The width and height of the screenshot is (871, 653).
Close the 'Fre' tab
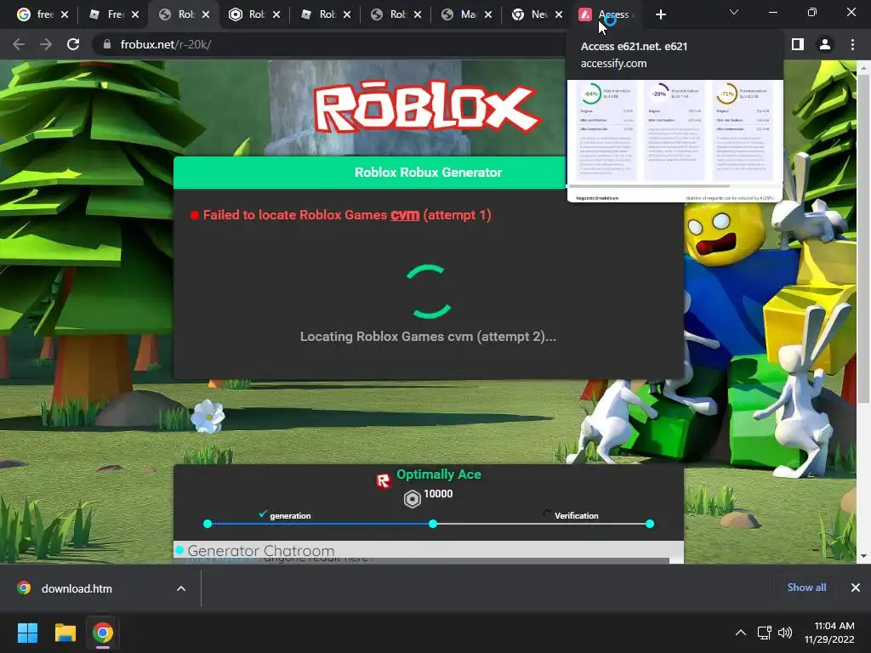pyautogui.click(x=135, y=14)
